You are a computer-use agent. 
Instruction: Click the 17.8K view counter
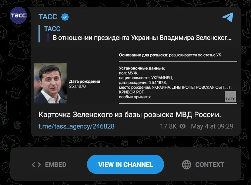click(x=168, y=126)
